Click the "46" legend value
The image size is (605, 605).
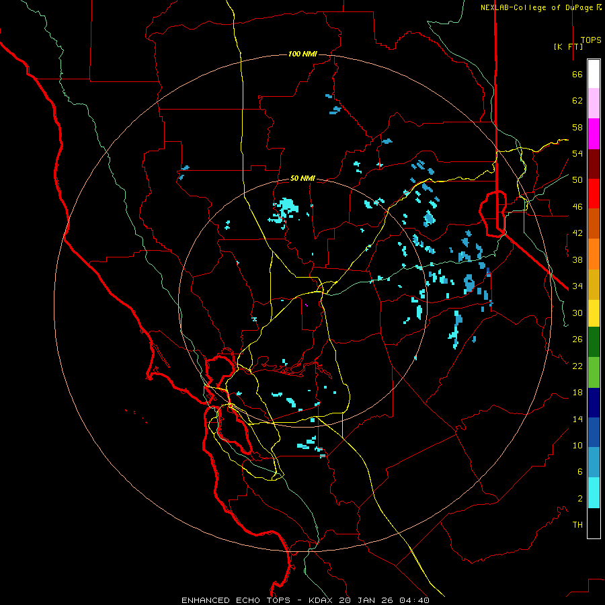(x=577, y=207)
